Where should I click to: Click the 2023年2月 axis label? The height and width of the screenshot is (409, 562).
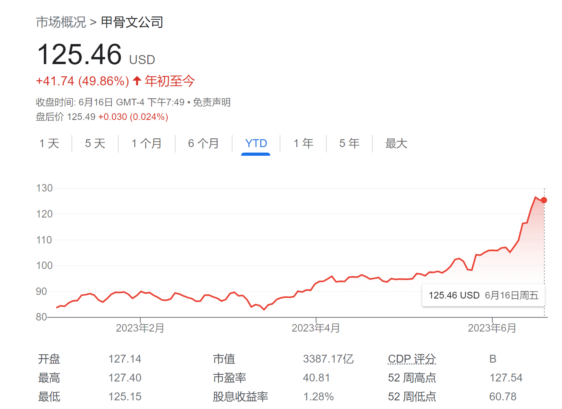click(x=140, y=328)
